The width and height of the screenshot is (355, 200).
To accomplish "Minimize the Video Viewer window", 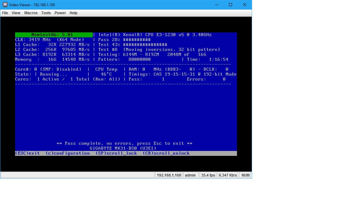I will (217, 5).
